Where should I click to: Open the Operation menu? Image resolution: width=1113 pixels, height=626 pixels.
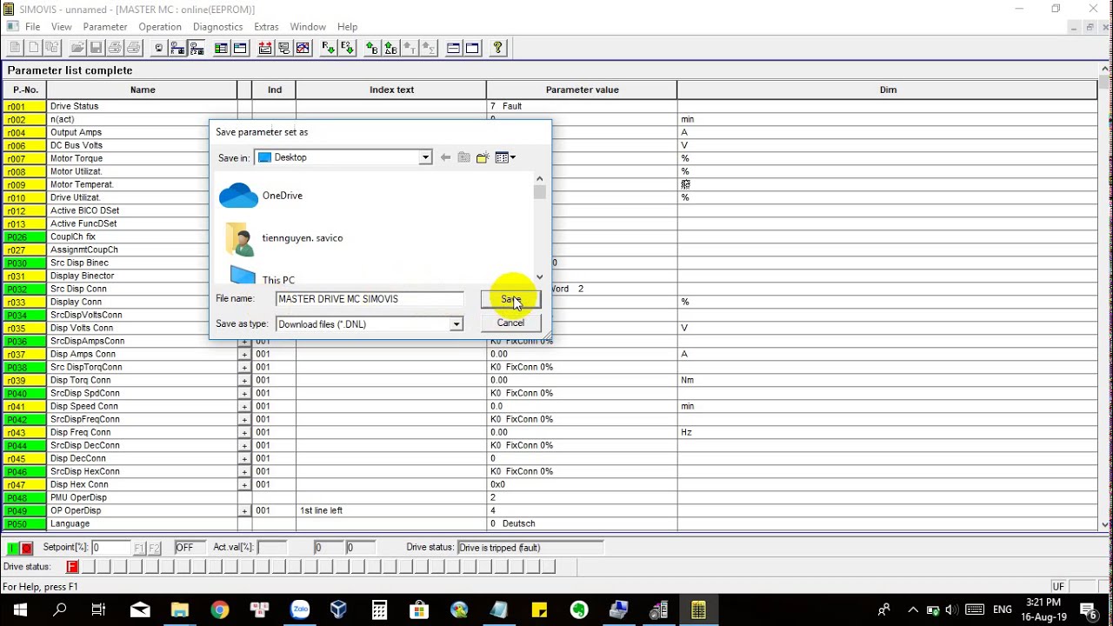pos(160,27)
